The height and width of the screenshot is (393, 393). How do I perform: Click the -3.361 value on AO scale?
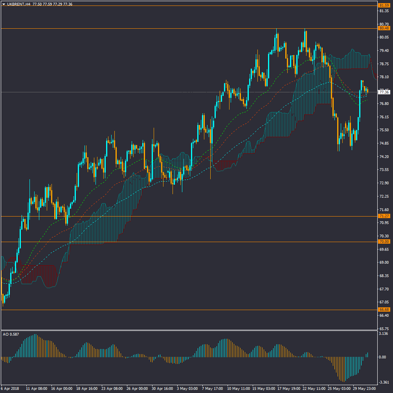(x=383, y=382)
